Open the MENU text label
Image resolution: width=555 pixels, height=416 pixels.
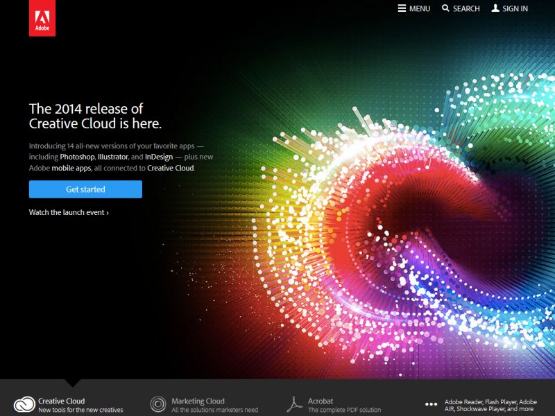(x=420, y=8)
